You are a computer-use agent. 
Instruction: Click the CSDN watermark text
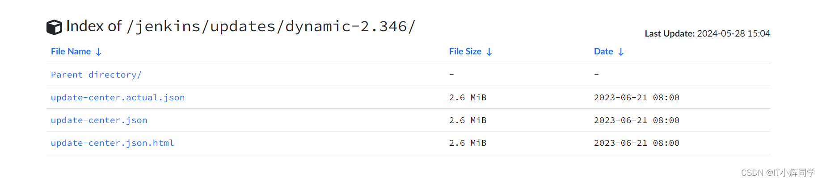point(778,173)
